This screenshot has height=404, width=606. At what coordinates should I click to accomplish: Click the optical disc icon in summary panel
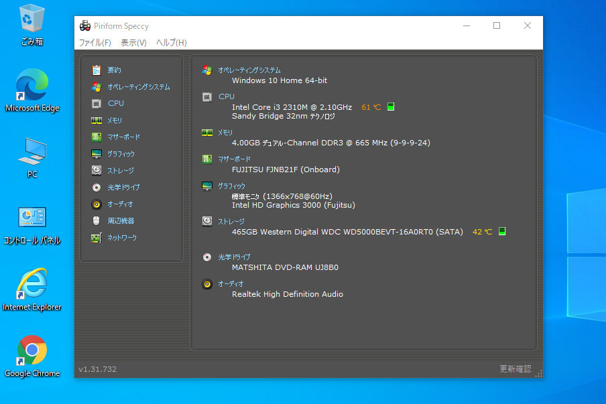207,257
